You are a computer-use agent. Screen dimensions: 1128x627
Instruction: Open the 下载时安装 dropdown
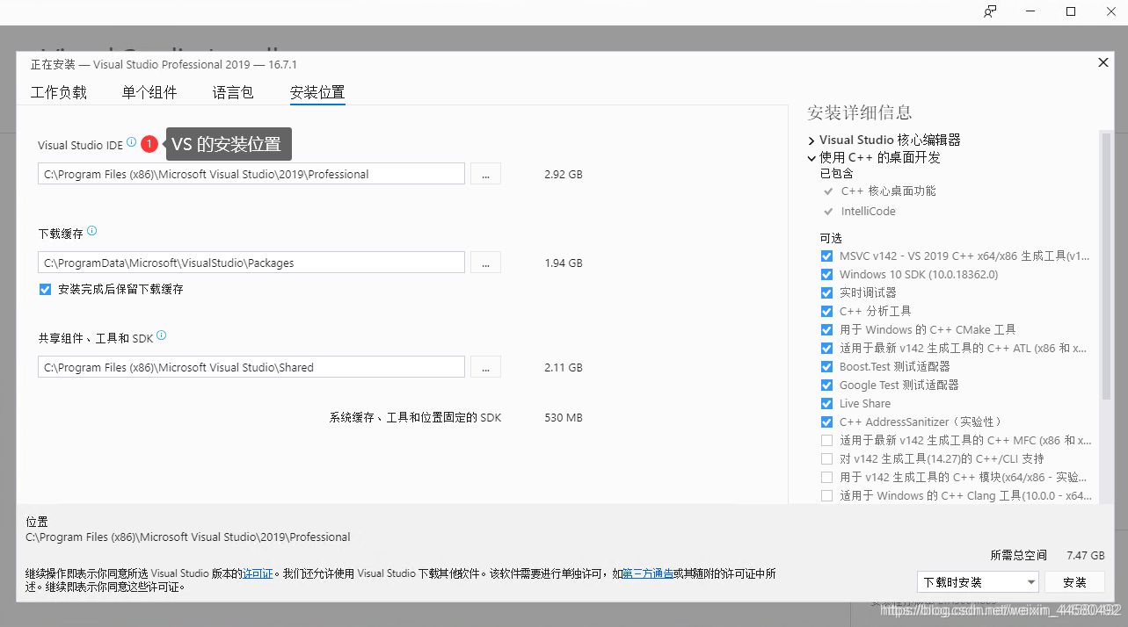(977, 582)
